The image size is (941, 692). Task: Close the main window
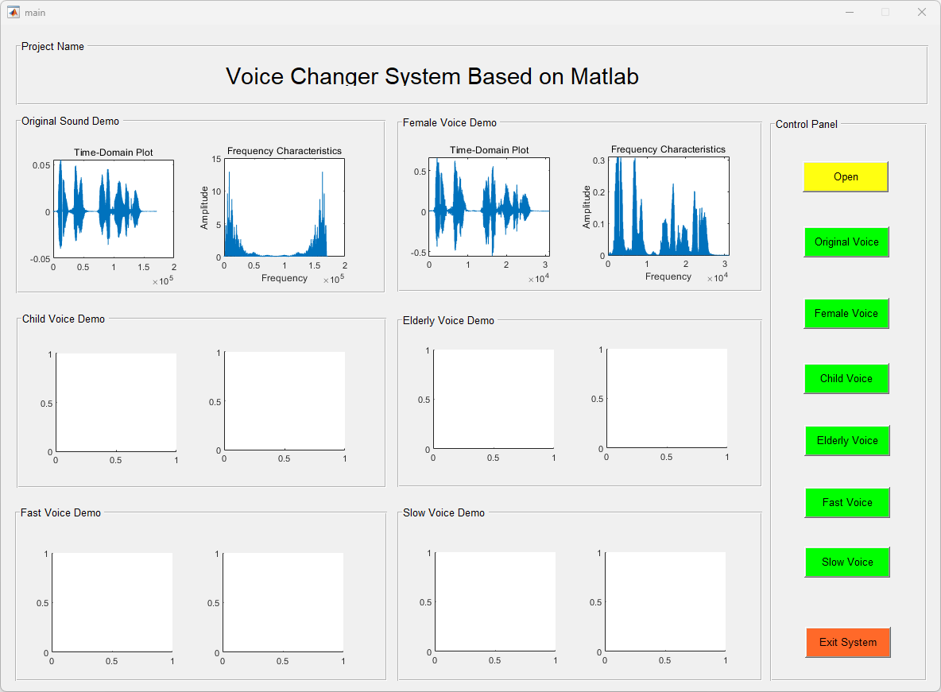(x=922, y=12)
